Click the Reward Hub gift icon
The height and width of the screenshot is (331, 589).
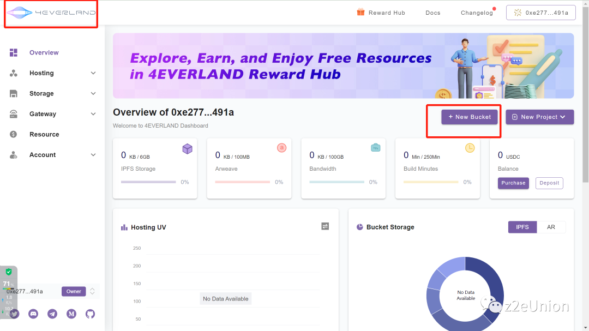pos(360,13)
